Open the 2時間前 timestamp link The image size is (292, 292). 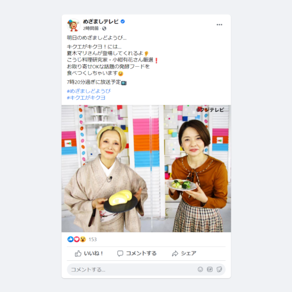(91, 28)
